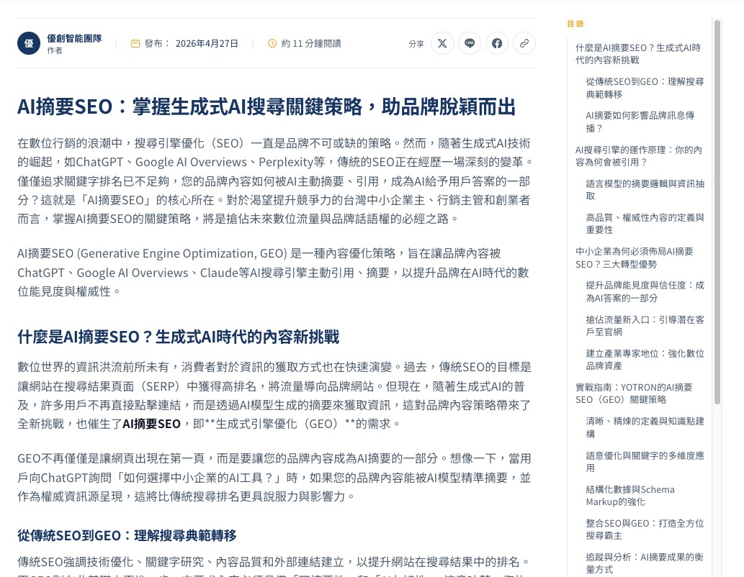The height and width of the screenshot is (577, 744).
Task: Click the clock icon beside reading time
Action: pos(272,44)
